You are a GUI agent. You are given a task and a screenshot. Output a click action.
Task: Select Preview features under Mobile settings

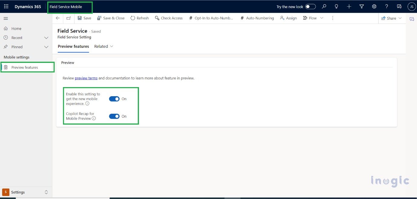point(25,67)
